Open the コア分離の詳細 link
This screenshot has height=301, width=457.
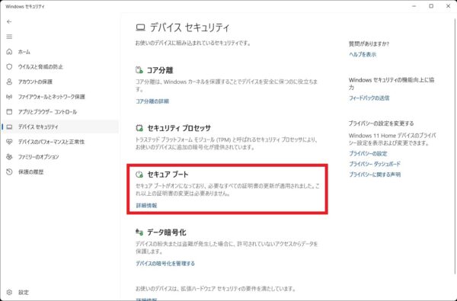point(152,101)
